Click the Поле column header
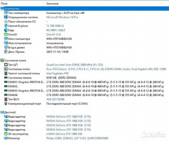This screenshot has height=141, width=169. tap(4, 4)
